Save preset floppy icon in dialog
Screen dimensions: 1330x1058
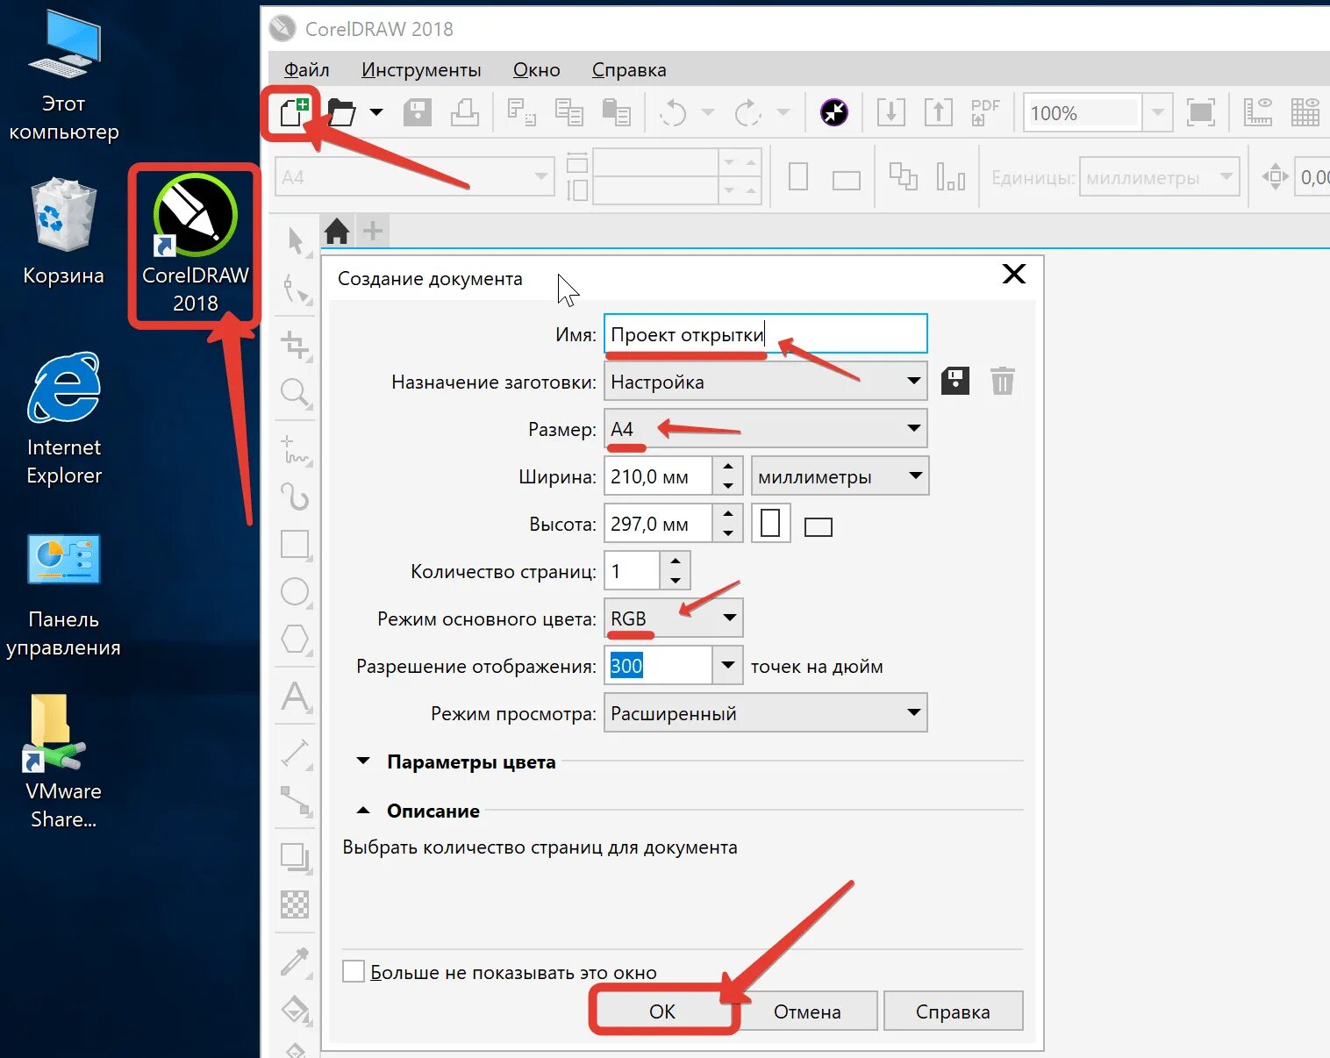tap(955, 382)
